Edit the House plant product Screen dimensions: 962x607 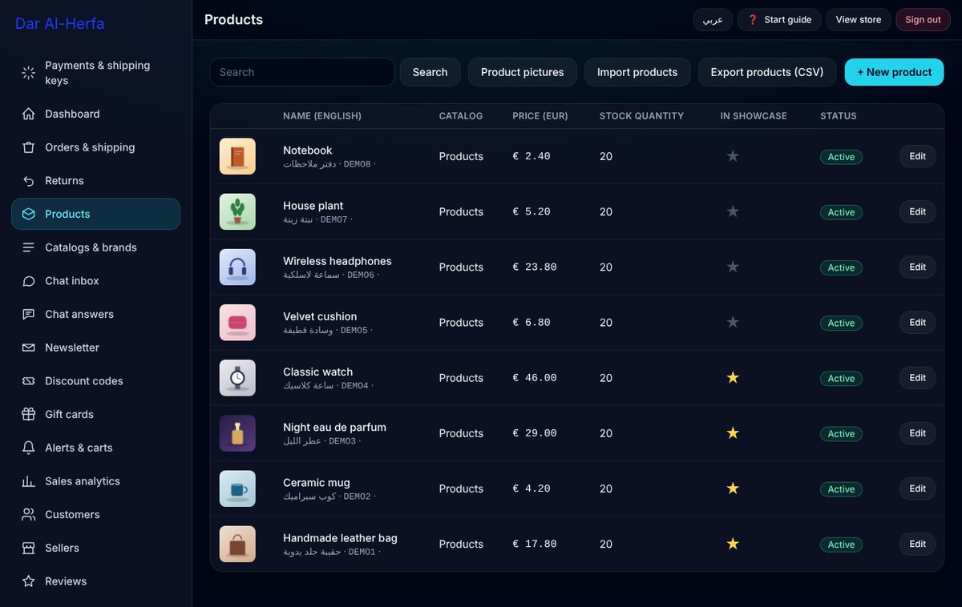click(917, 211)
